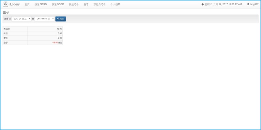Click the iLottery brand name text

pos(15,4)
